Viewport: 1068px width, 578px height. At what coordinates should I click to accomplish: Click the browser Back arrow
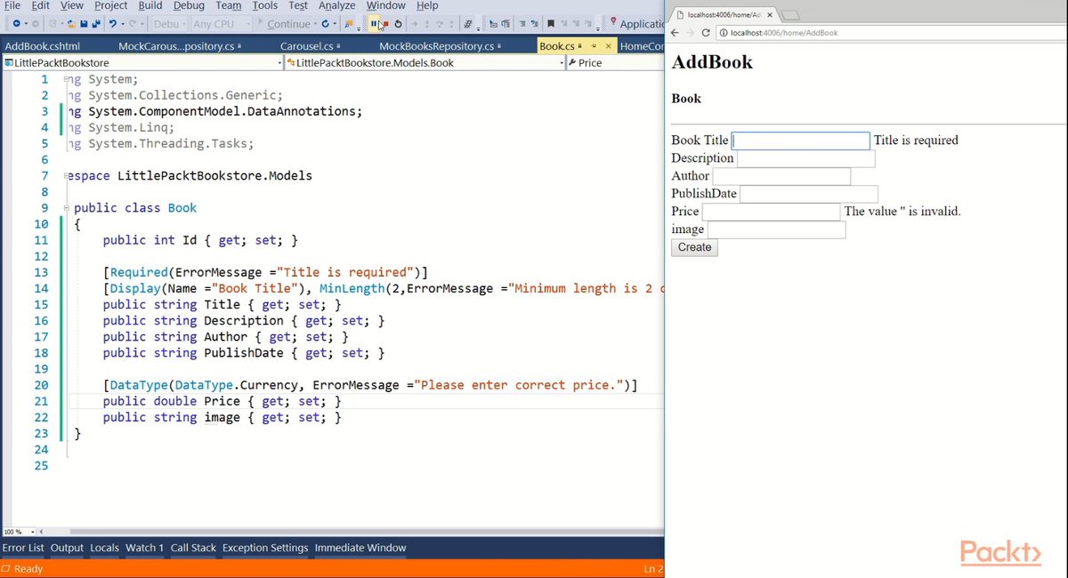676,33
